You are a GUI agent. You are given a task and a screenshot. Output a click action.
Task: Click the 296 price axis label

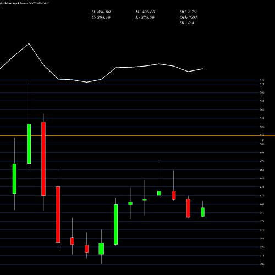point(262,264)
